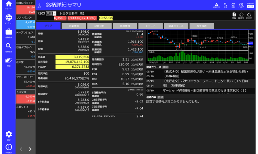Open news: パナソニック、ソニー、トヨタに買い
The image size is (258, 154).
(x=201, y=83)
